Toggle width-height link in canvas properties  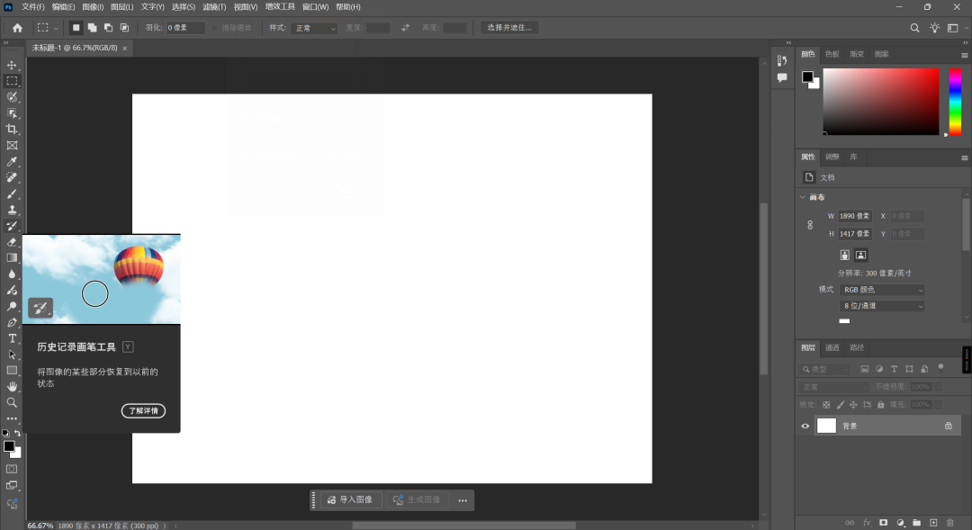pos(810,225)
